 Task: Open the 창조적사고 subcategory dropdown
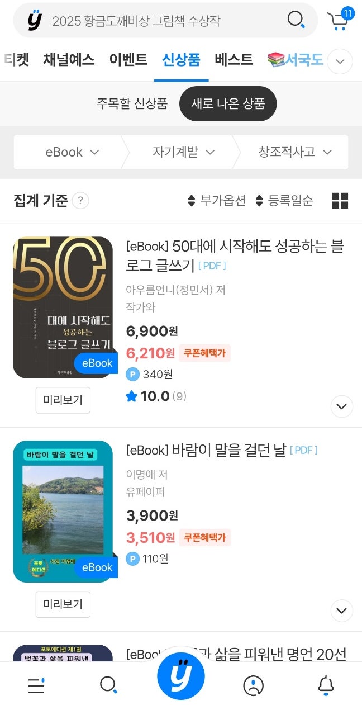click(295, 152)
